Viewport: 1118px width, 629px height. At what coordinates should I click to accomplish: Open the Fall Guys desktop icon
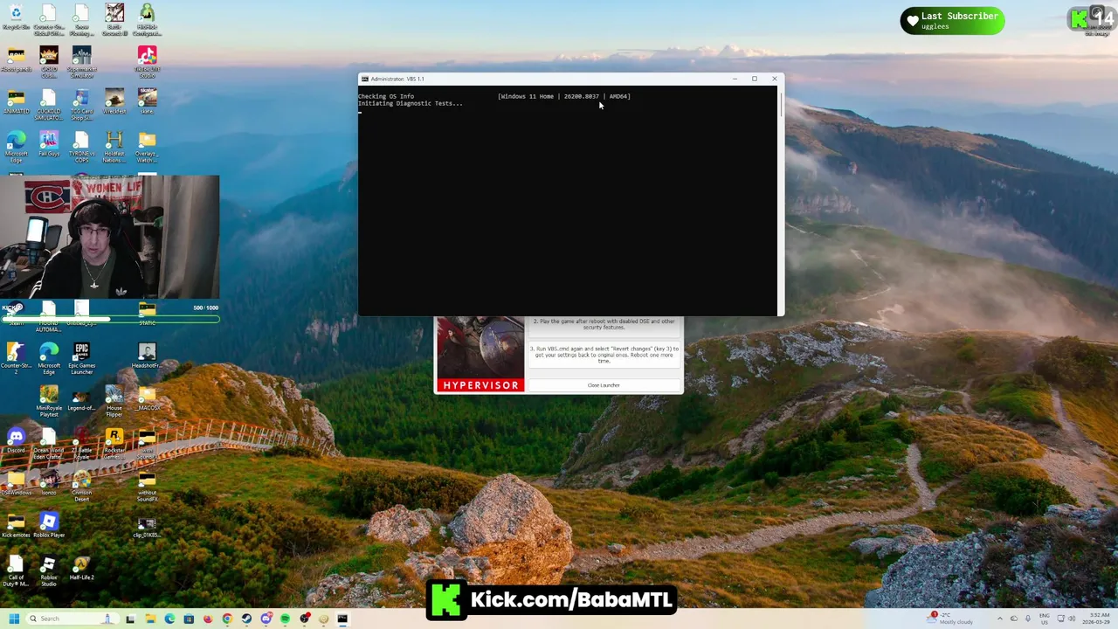[x=49, y=143]
